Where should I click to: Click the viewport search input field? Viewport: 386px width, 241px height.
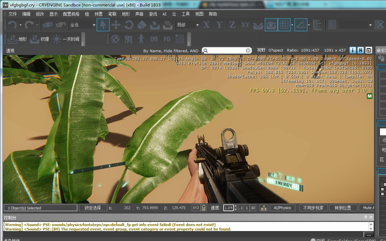click(227, 50)
